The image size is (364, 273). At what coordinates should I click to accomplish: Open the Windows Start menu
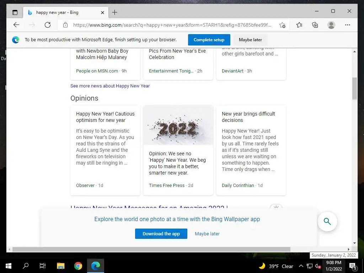coord(9,266)
